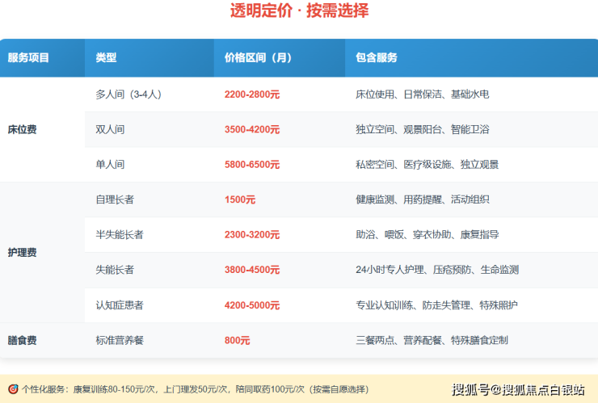The width and height of the screenshot is (598, 403).
Task: Click the 双人间 room type
Action: pos(110,129)
